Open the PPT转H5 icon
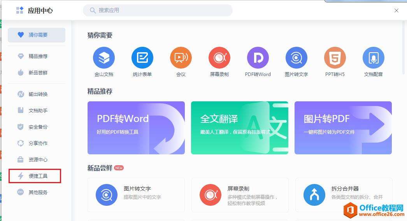407x221 pixels. (x=335, y=58)
